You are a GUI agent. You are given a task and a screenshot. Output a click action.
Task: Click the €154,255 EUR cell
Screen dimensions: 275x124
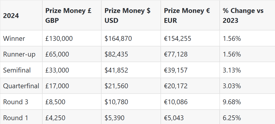[x=178, y=39]
